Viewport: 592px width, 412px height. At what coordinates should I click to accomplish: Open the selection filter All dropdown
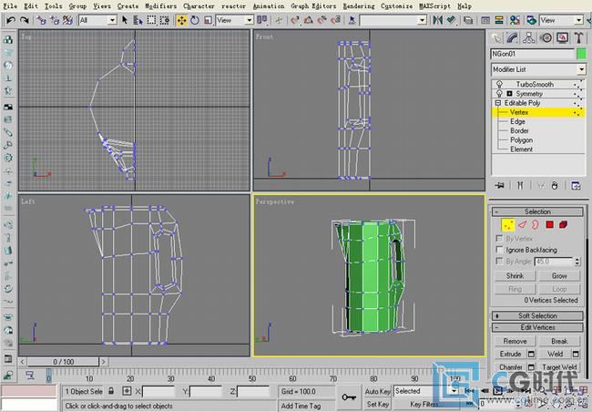[112, 20]
